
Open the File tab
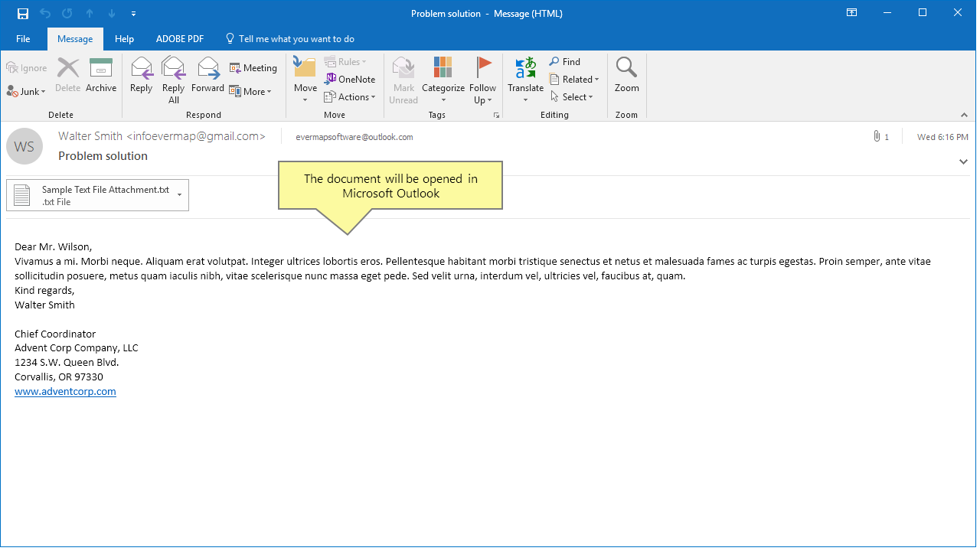coord(23,39)
